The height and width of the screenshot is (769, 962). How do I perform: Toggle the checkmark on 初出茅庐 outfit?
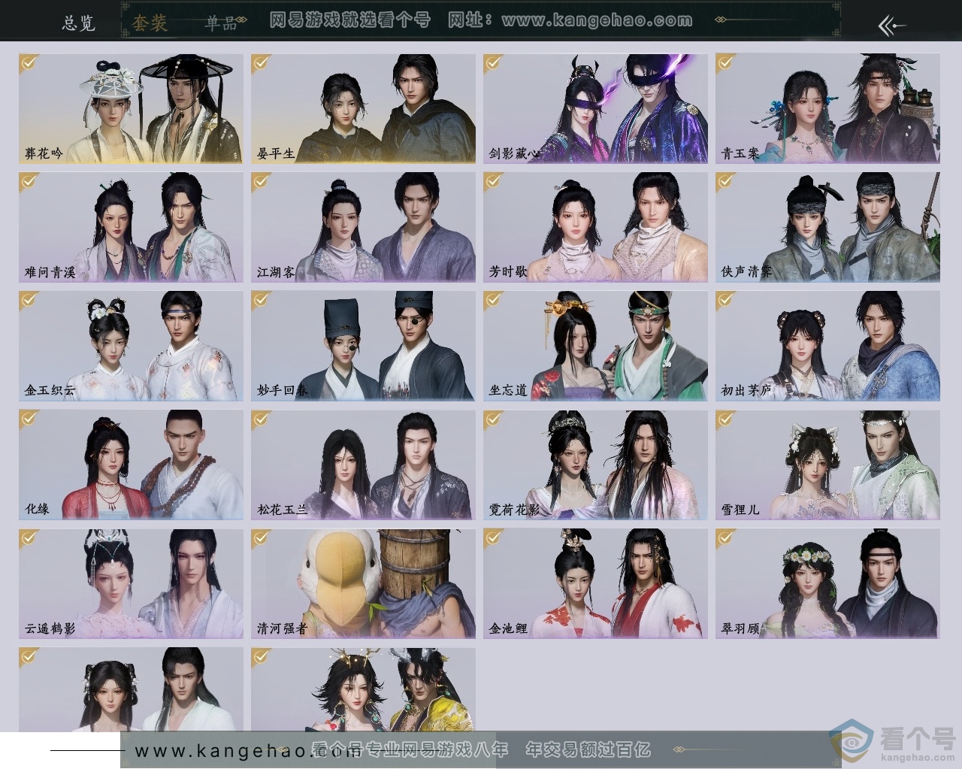(726, 301)
